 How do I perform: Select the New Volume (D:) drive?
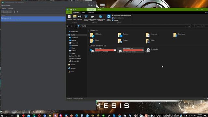pos(130,50)
